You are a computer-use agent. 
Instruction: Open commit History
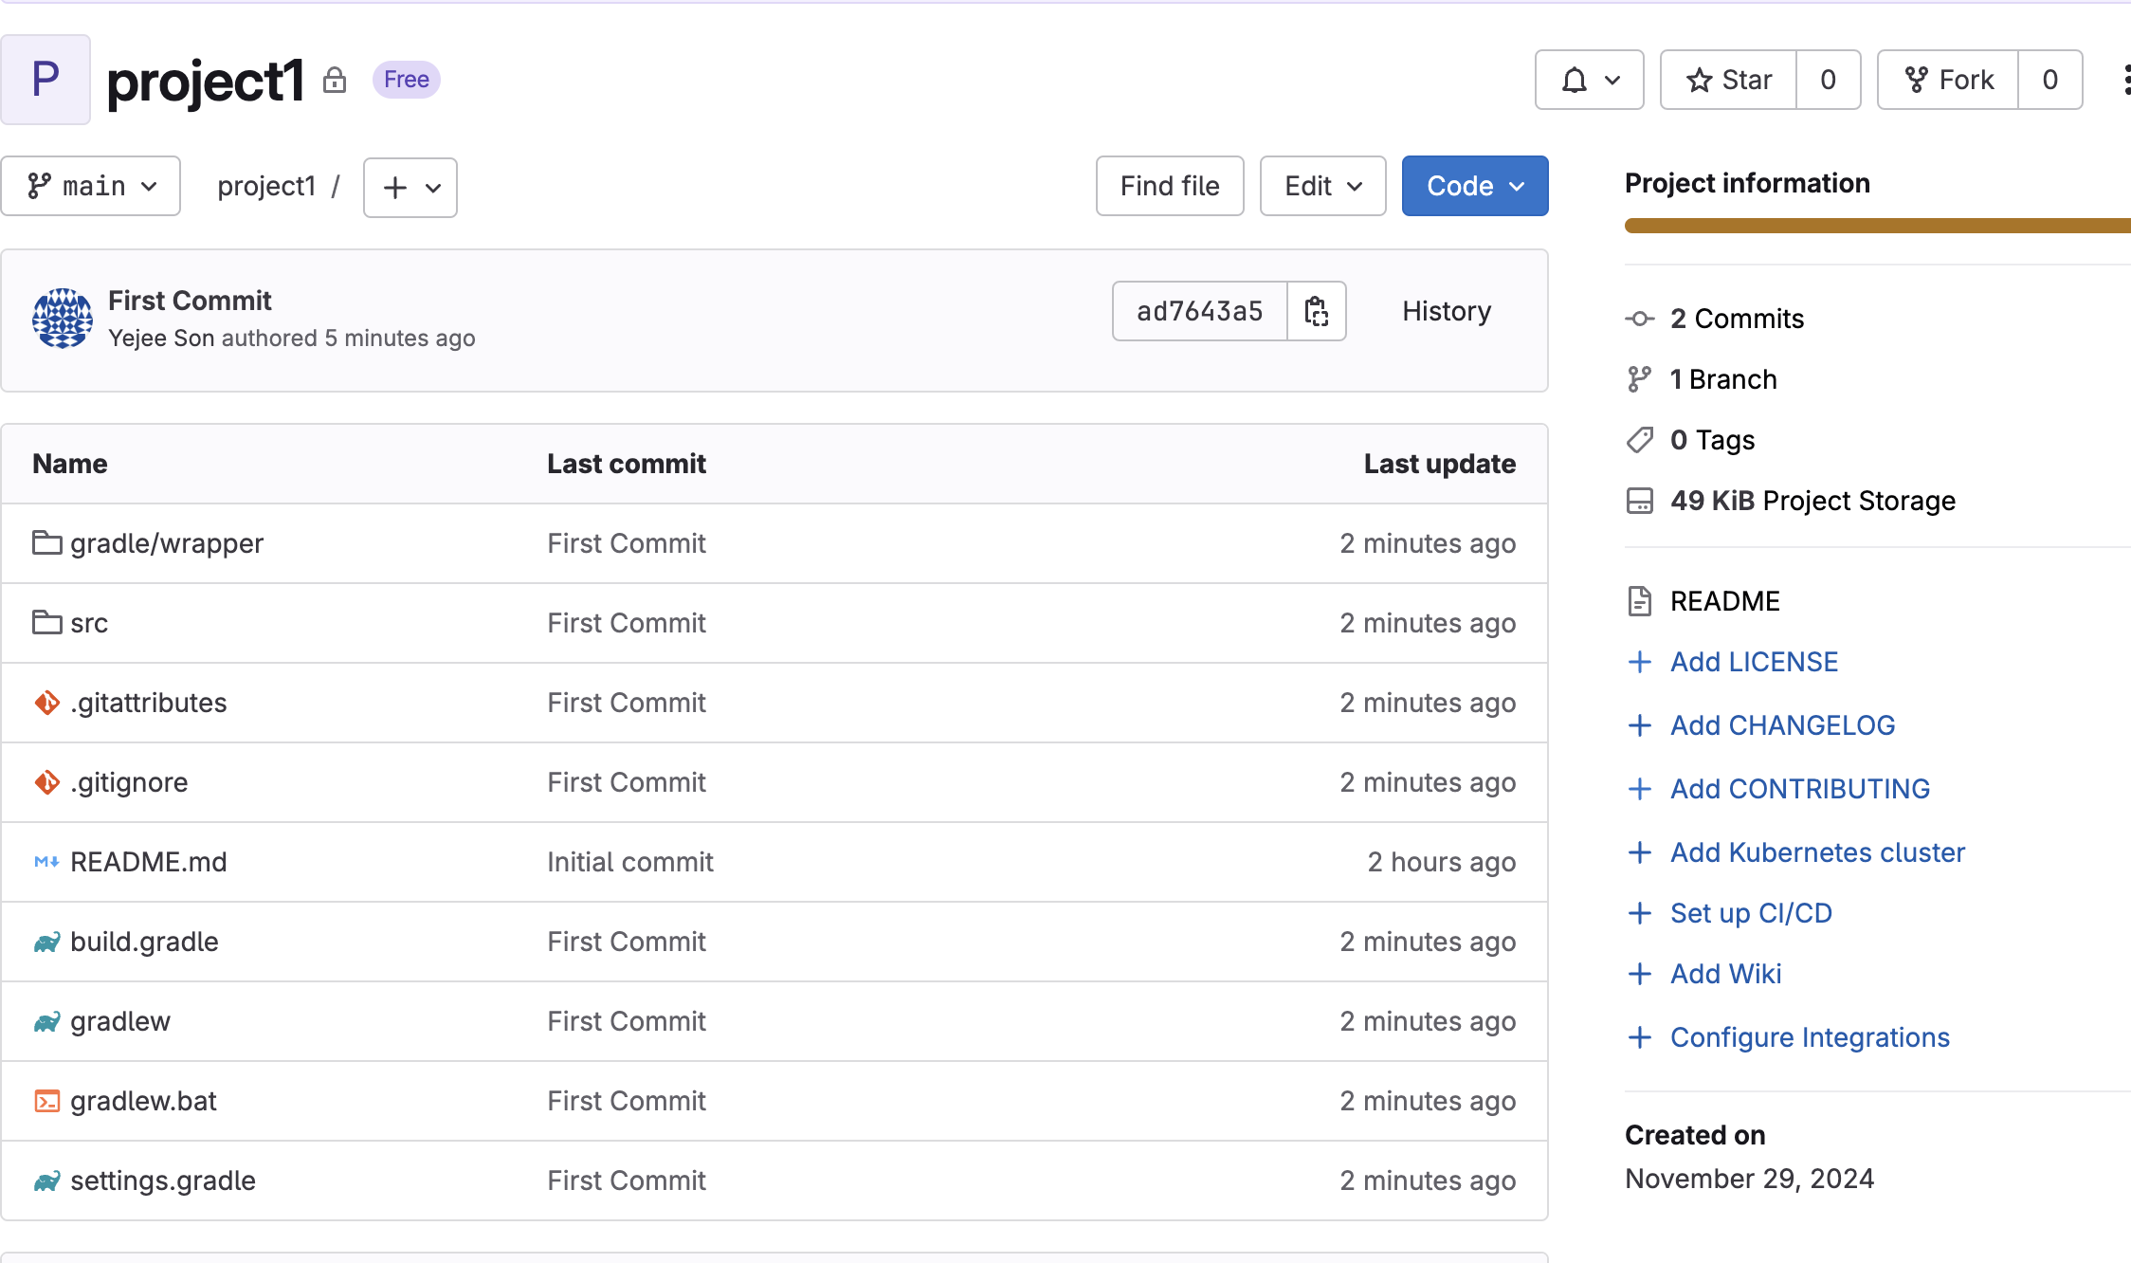(1446, 311)
